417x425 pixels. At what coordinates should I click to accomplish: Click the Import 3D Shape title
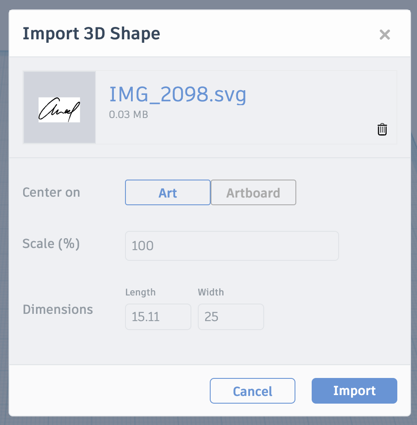coord(91,33)
